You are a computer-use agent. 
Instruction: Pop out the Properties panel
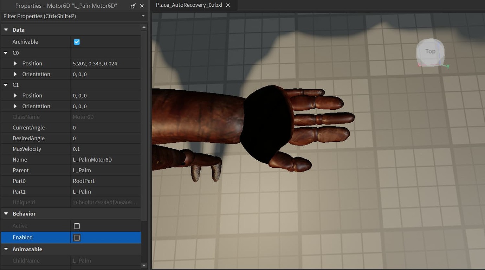(x=132, y=6)
